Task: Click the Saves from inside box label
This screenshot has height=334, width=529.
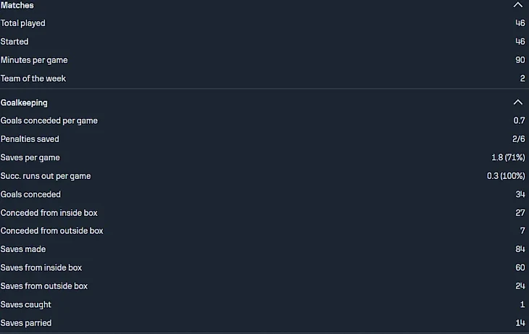Action: tap(41, 268)
